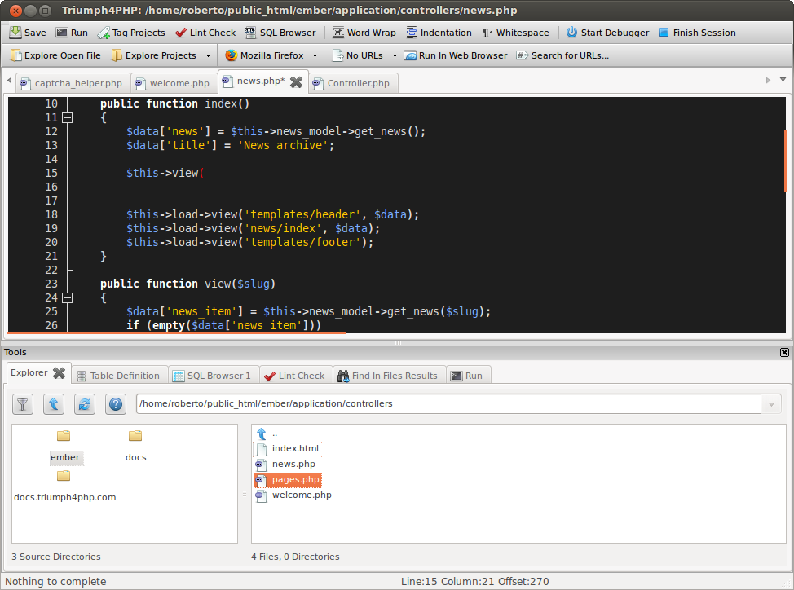This screenshot has height=590, width=794.
Task: Toggle Indentation guides
Action: pyautogui.click(x=439, y=33)
